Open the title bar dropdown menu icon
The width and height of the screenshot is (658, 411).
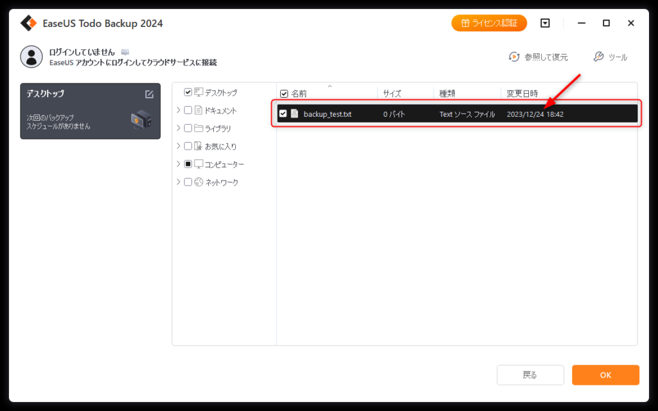545,23
